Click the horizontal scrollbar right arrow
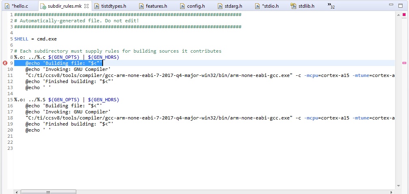 (391, 192)
